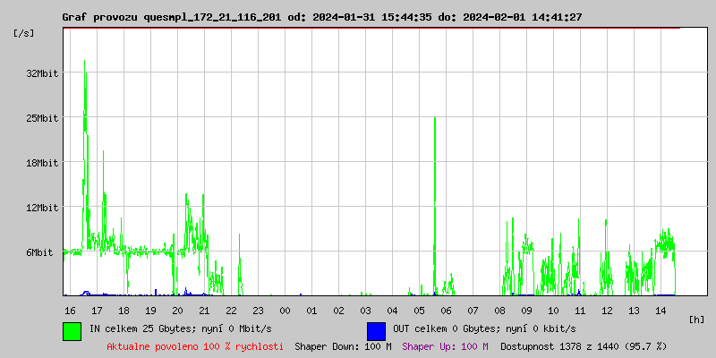Click the 'Shaper Down: 100 M' label
The image size is (716, 358).
click(343, 345)
